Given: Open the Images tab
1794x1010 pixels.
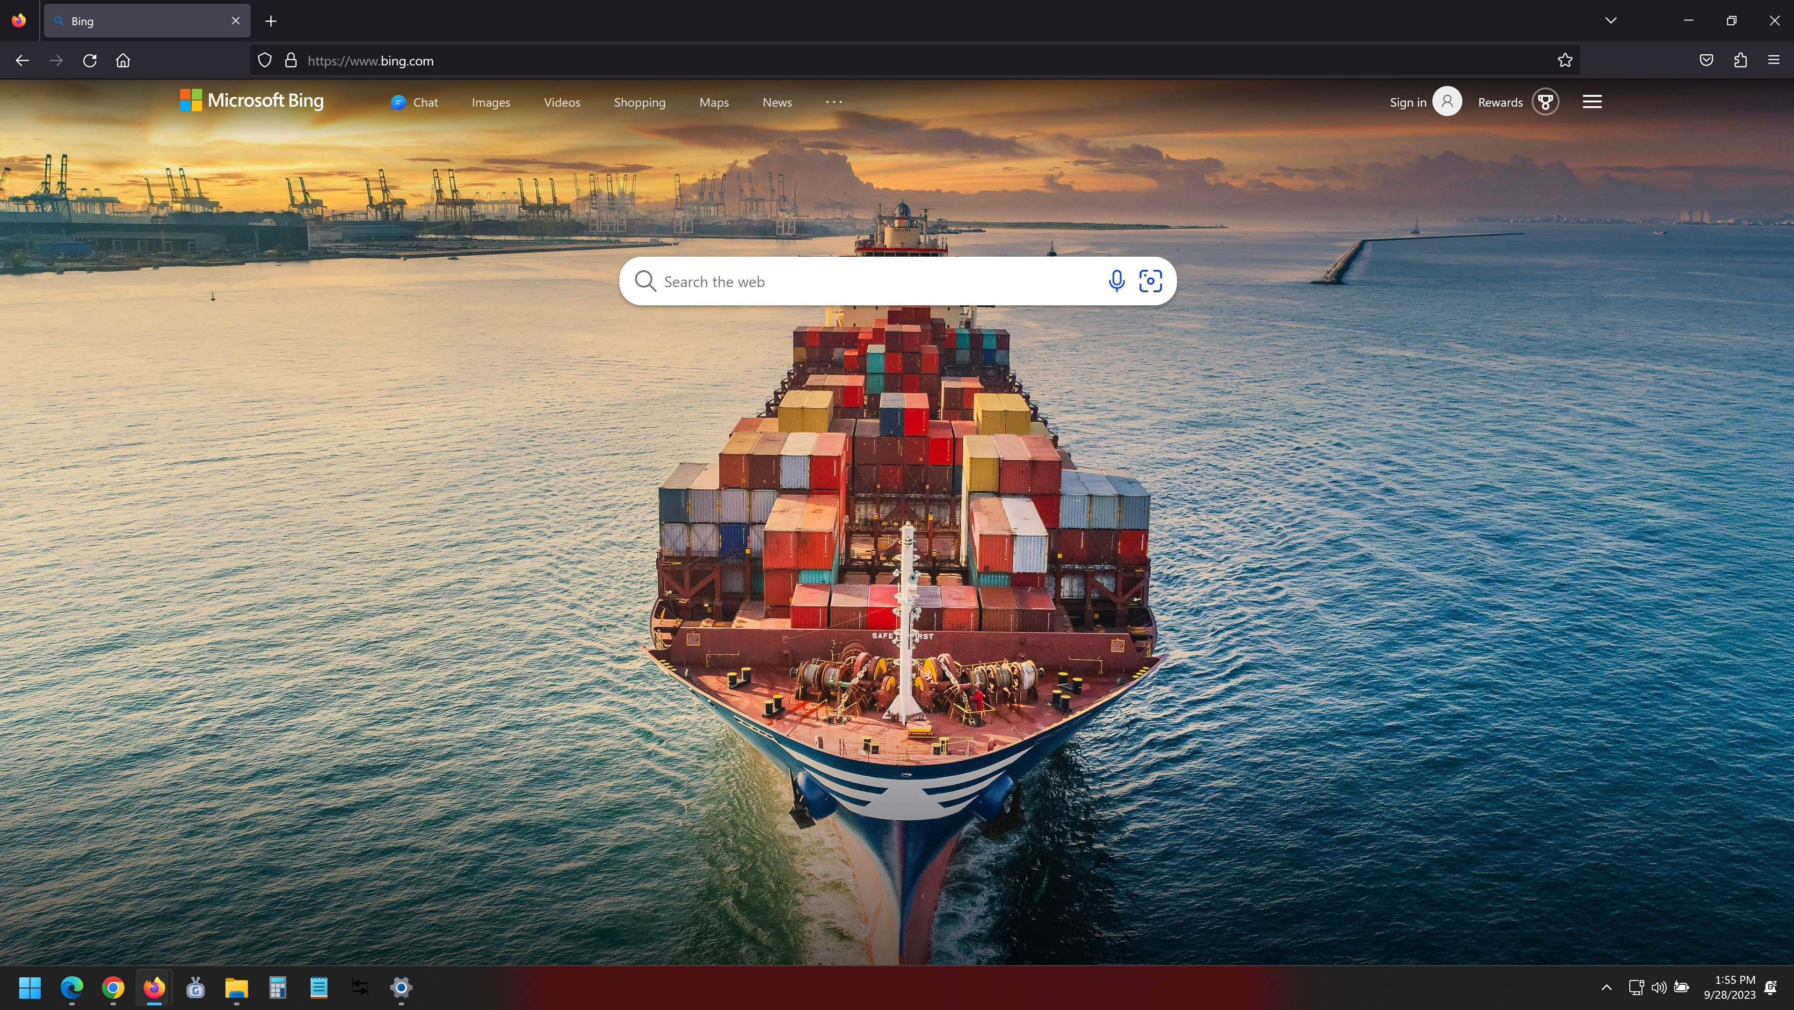Looking at the screenshot, I should pyautogui.click(x=491, y=102).
